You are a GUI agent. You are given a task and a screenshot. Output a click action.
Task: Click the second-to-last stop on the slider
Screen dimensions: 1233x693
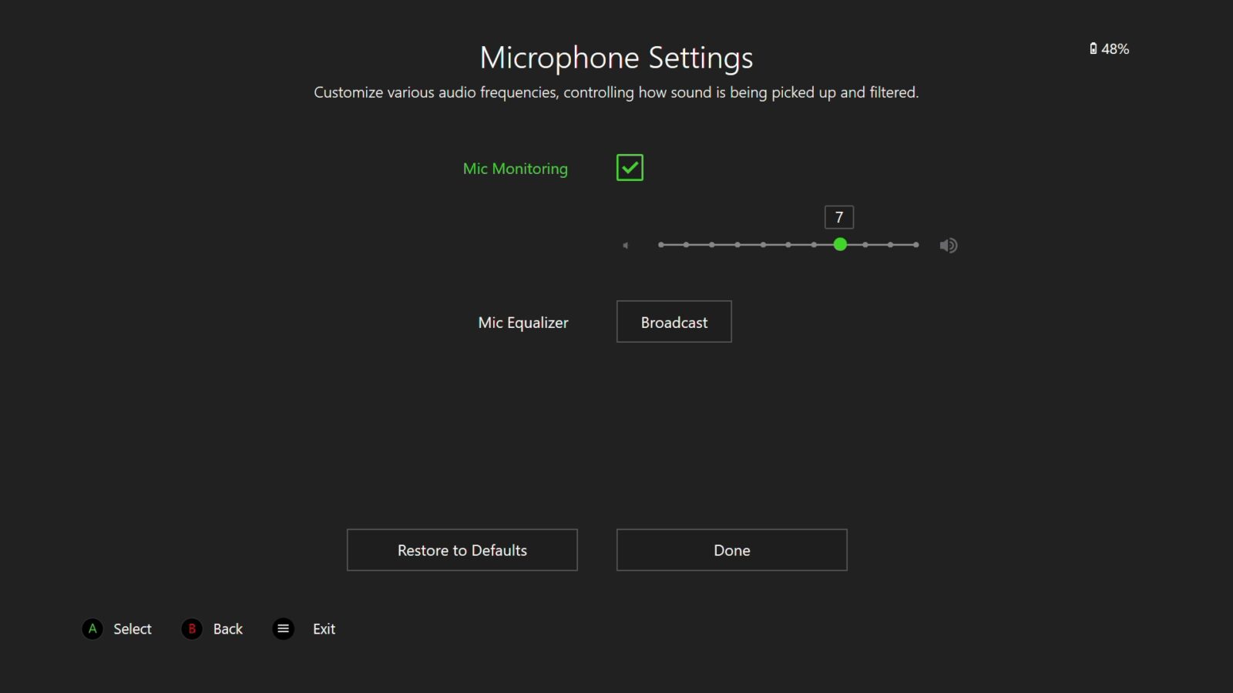890,245
